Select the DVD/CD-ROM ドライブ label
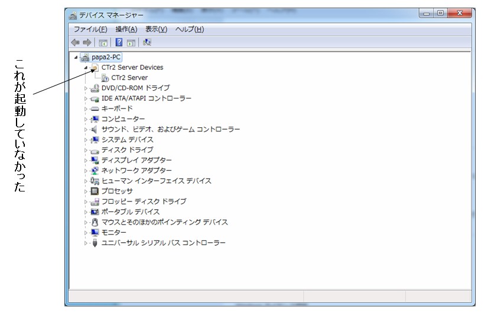 (135, 88)
